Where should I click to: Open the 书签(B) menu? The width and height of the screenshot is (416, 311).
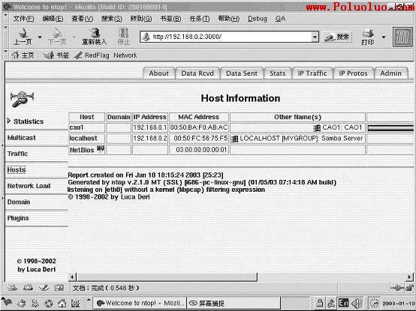coord(170,19)
